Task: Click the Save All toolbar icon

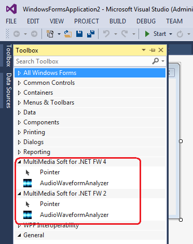Action: pyautogui.click(x=91, y=34)
